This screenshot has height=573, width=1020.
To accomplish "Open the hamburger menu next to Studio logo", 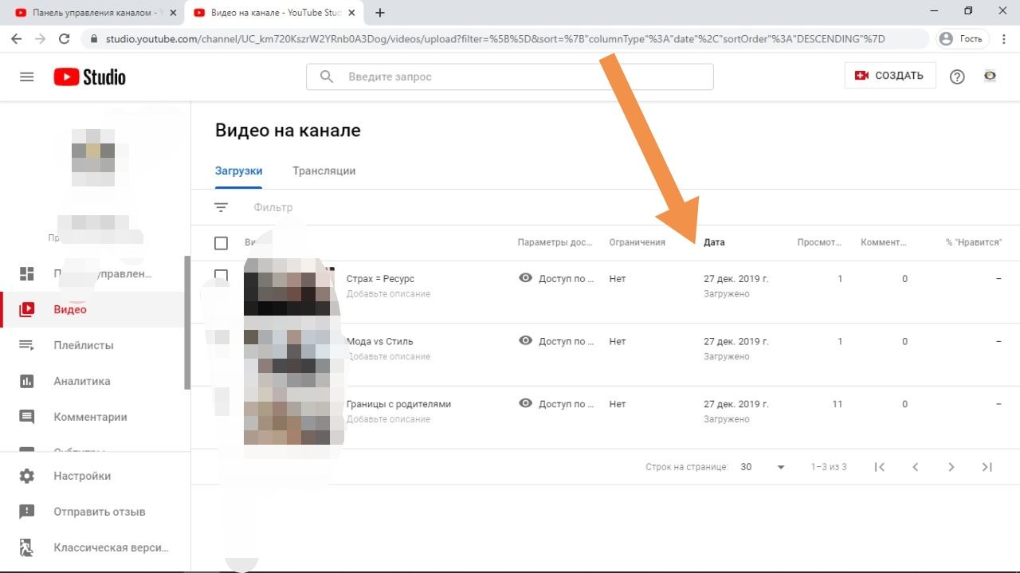I will click(27, 77).
